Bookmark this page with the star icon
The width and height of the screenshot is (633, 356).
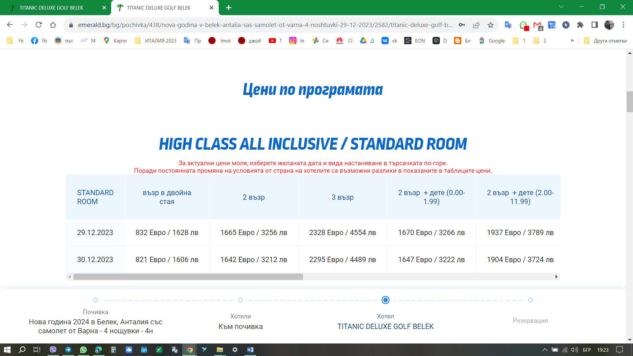pos(491,25)
